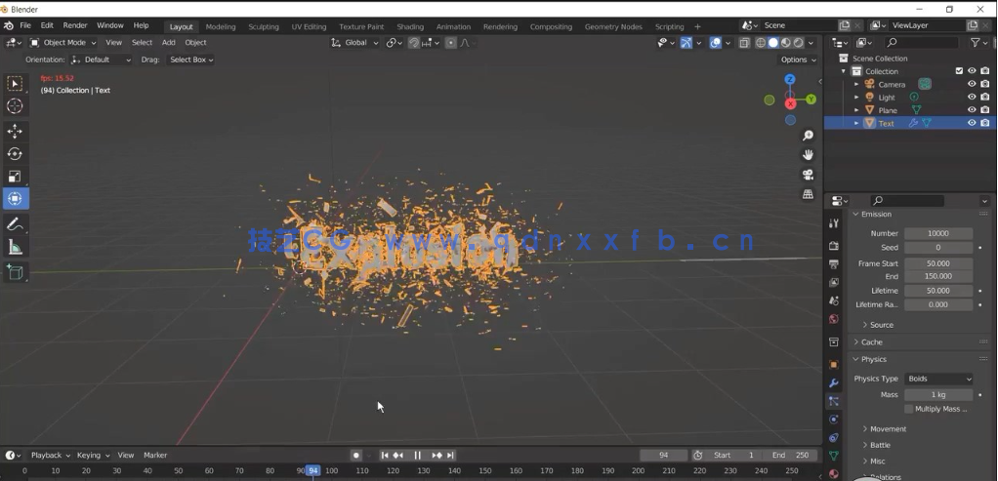Activate the 3D Cursor tool
The width and height of the screenshot is (998, 481).
tap(15, 106)
